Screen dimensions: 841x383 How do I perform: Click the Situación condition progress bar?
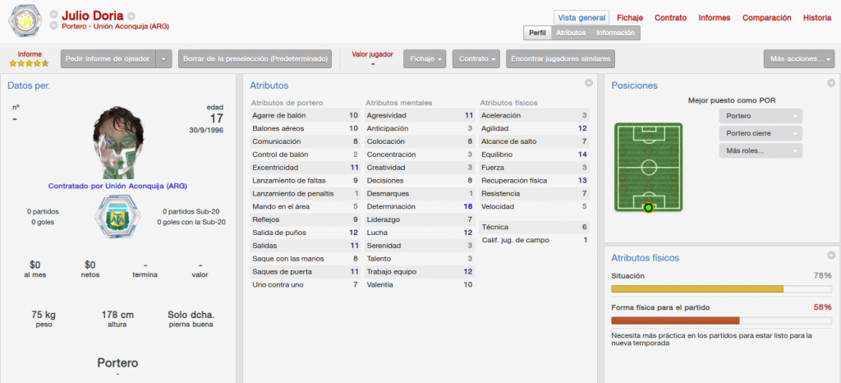click(x=721, y=288)
